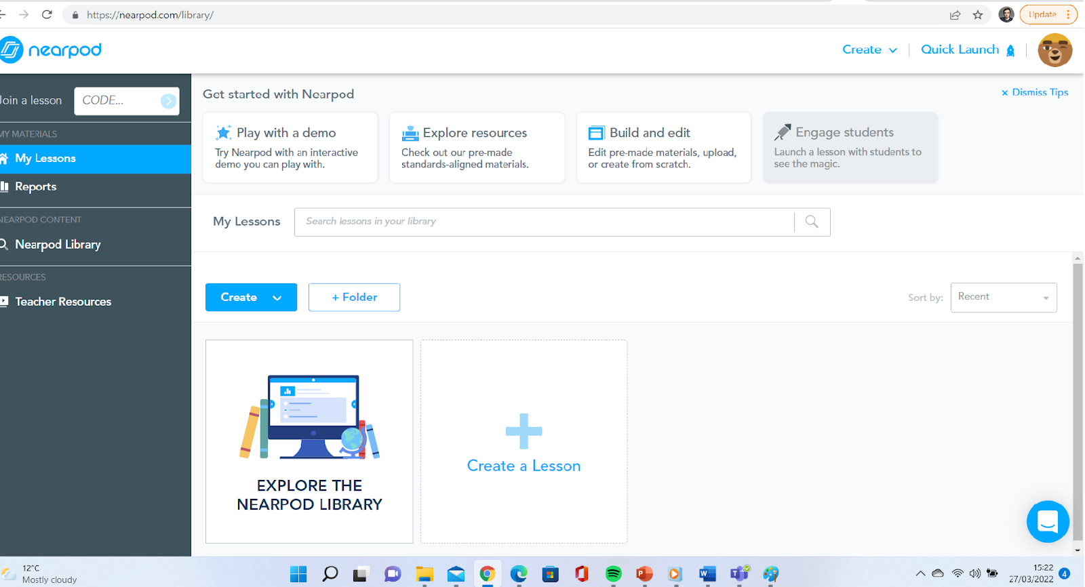Screen dimensions: 1085x587
Task: Open Engage students card
Action: pos(850,148)
